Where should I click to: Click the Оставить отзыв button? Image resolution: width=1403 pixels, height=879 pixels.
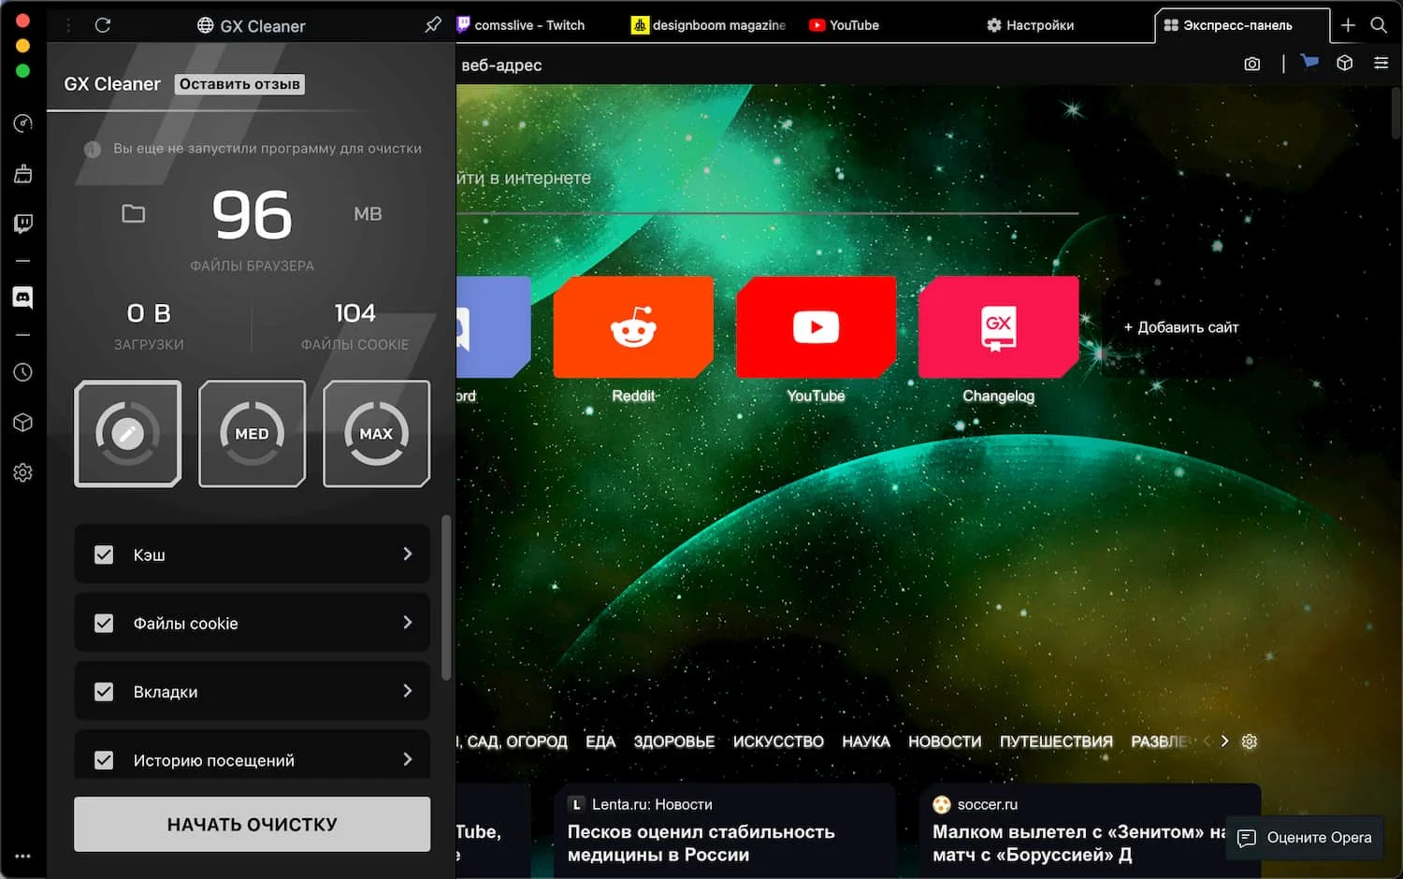pyautogui.click(x=239, y=84)
